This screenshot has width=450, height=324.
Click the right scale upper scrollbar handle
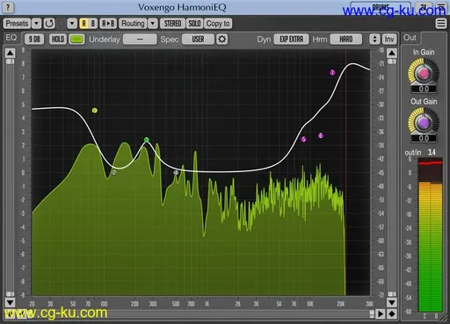point(392,61)
